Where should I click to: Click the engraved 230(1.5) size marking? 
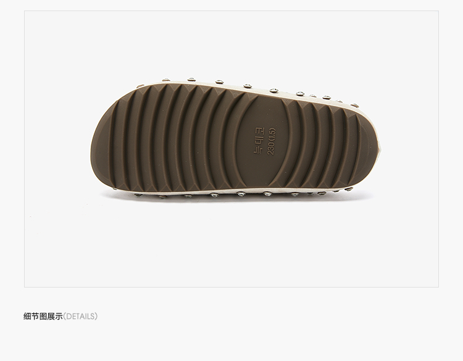click(271, 141)
